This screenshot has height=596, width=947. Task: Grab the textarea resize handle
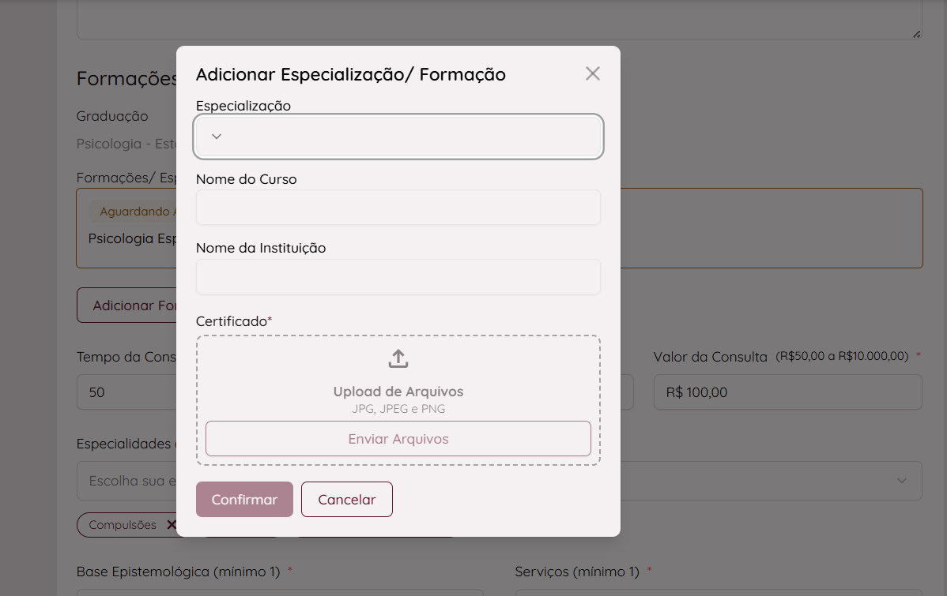[916, 33]
